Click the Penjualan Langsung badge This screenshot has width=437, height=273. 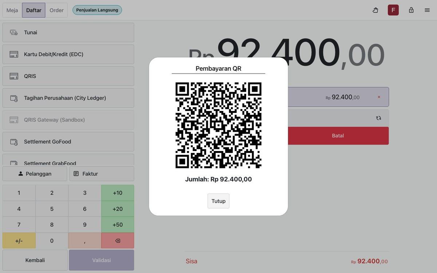point(97,10)
